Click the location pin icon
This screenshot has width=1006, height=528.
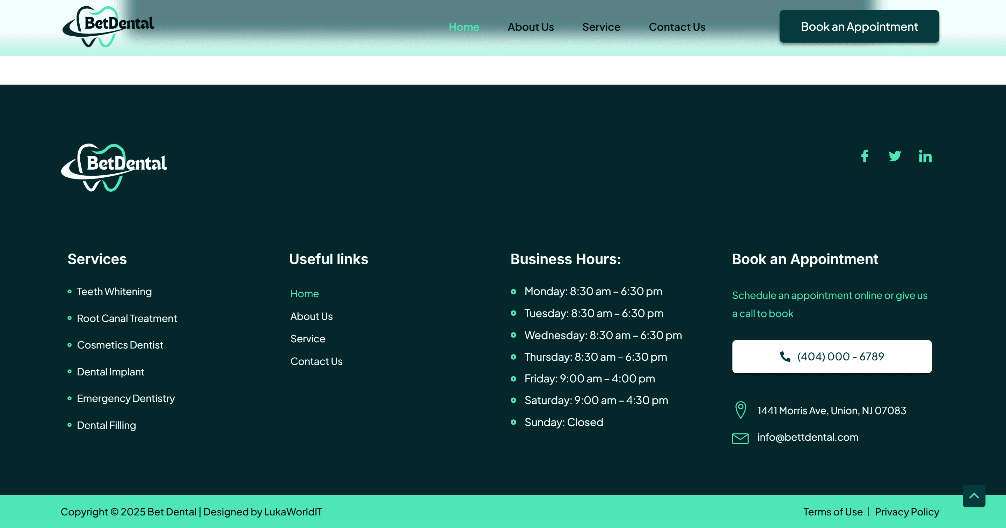pos(741,410)
